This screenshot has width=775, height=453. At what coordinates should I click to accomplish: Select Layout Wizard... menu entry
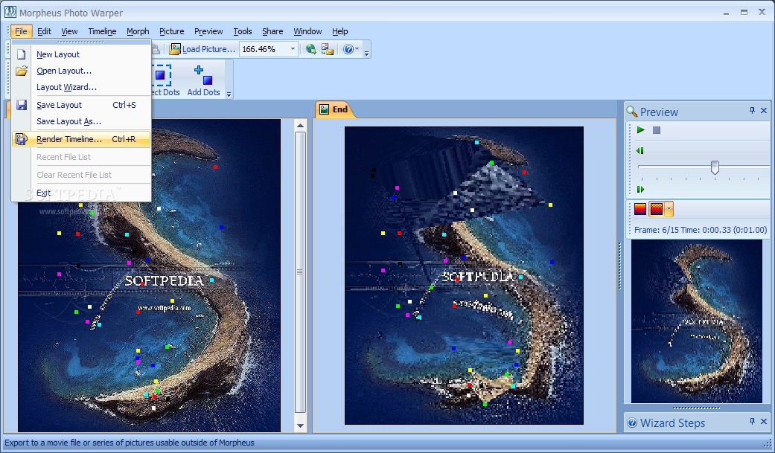point(81,87)
